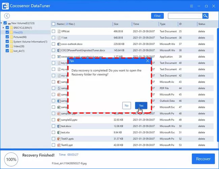
Task: Click the 229.88 KB size cell
Action: (x=119, y=44)
